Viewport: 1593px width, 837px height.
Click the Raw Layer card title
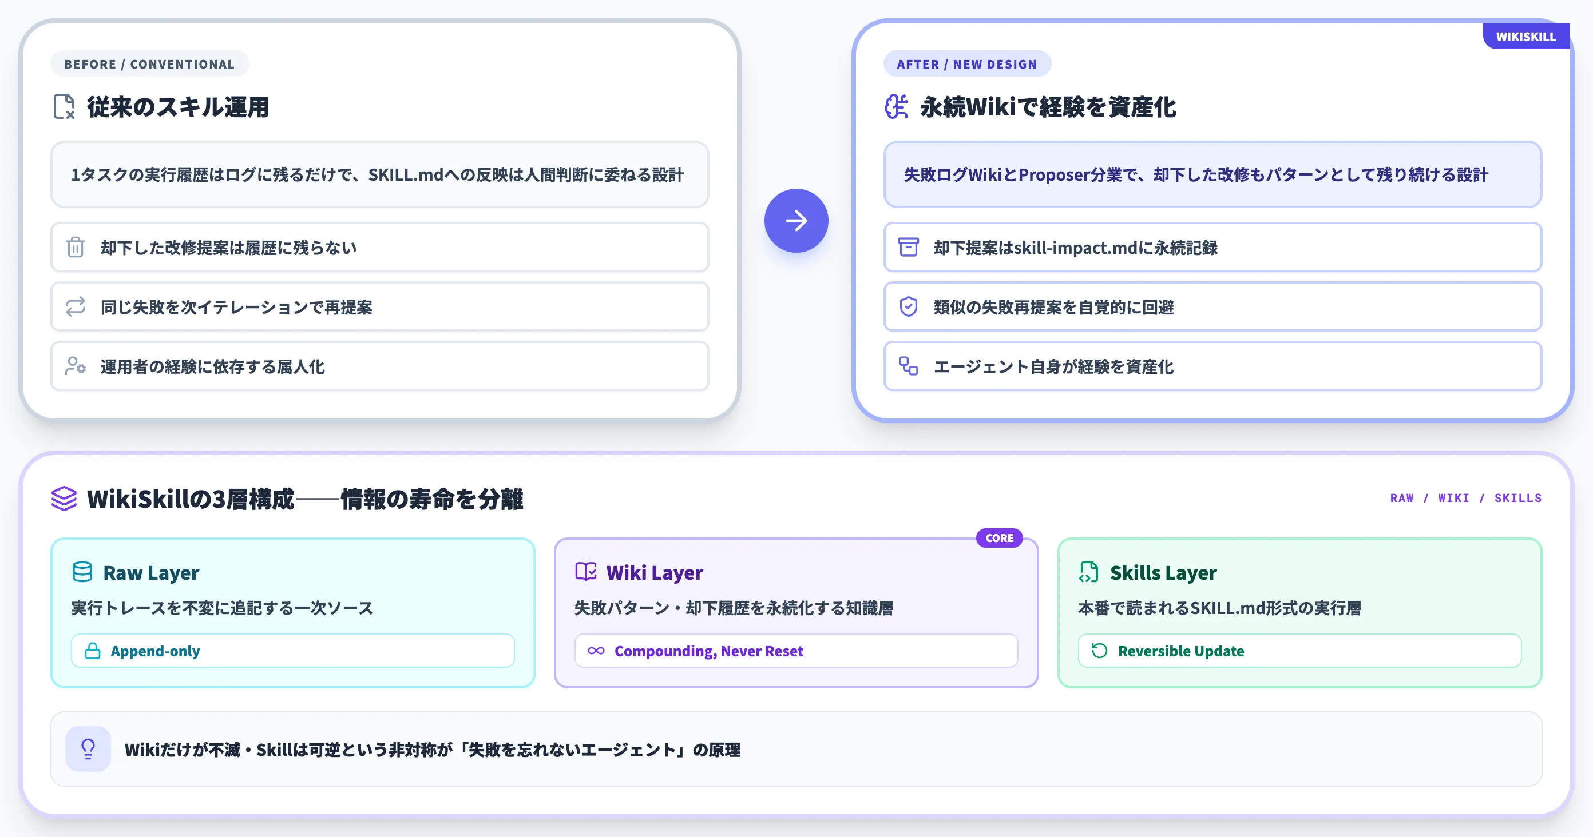(x=152, y=573)
